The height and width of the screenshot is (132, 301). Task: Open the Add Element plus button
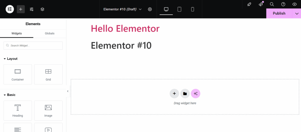coord(21,9)
